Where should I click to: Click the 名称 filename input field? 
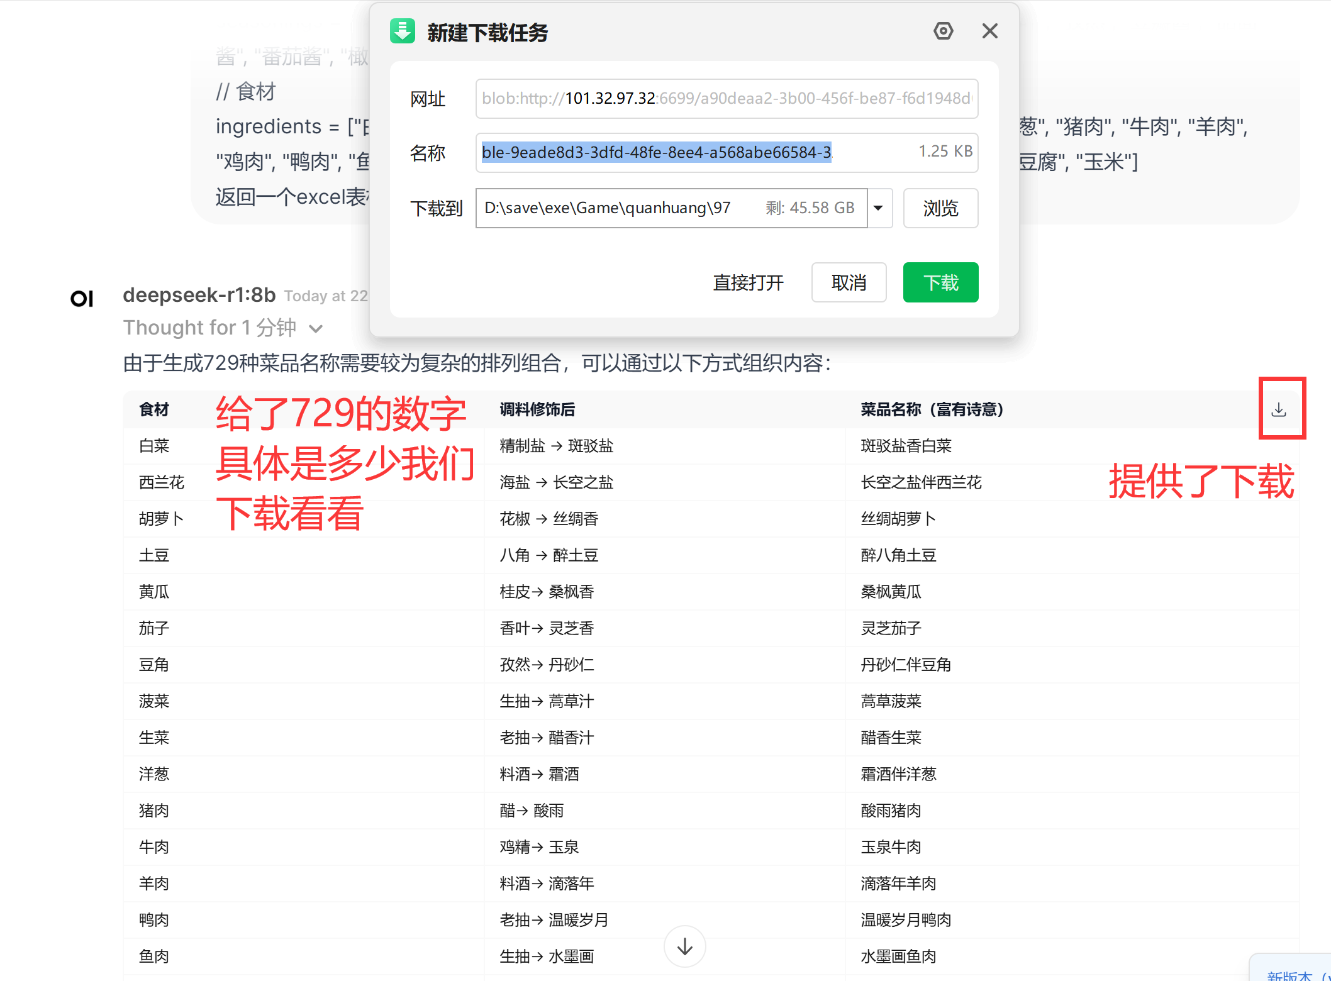(x=692, y=153)
